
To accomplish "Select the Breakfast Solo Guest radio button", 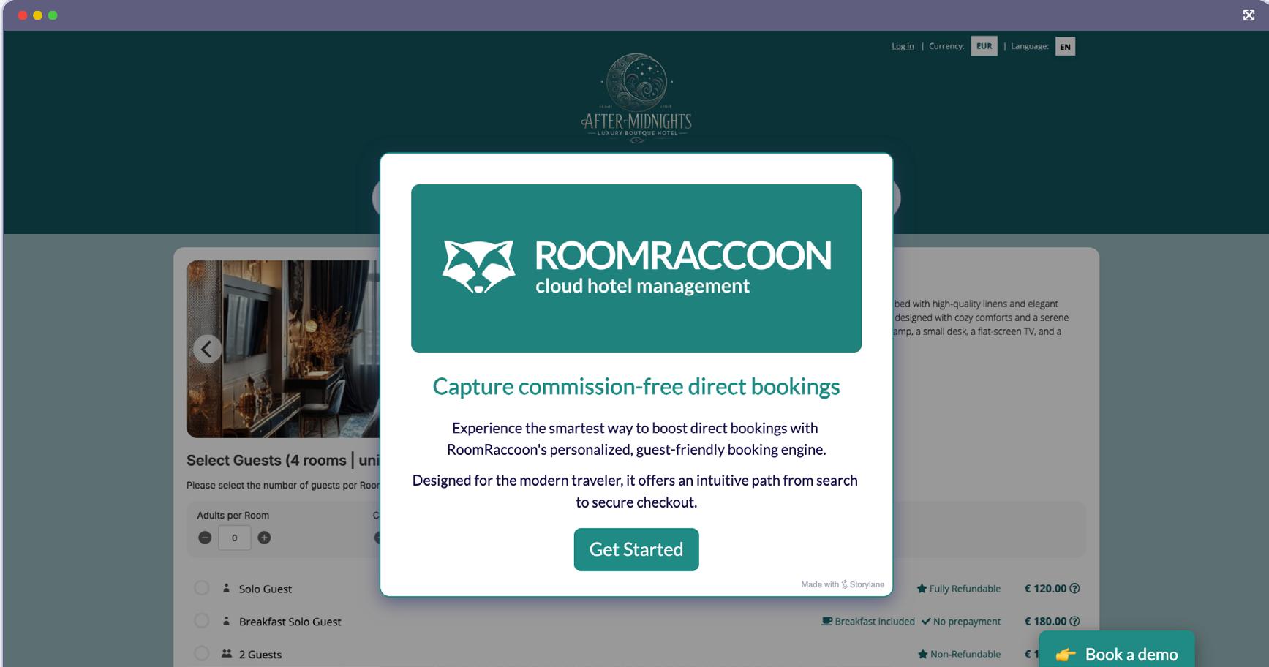I will tap(202, 621).
